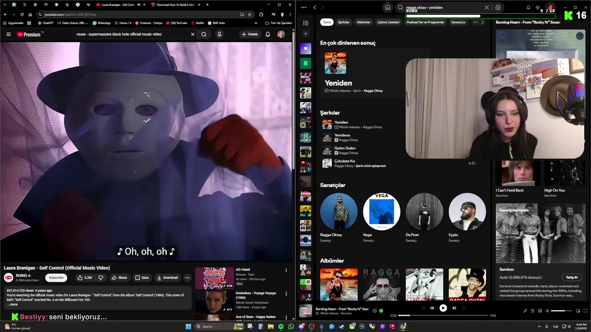Like the Laura Branigan video
Screen dimensions: 591x332
tap(84, 278)
